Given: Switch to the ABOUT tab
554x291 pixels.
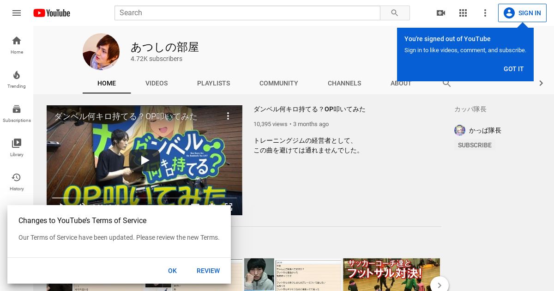Looking at the screenshot, I should [401, 83].
